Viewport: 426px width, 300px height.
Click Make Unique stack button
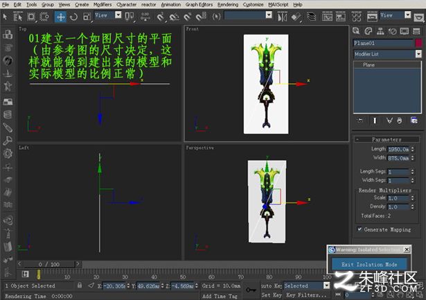[x=389, y=121]
